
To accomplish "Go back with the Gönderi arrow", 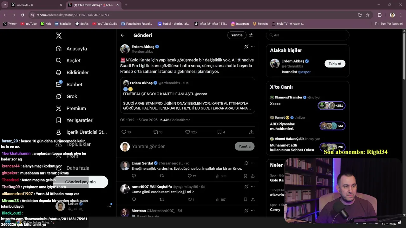I will [x=123, y=35].
